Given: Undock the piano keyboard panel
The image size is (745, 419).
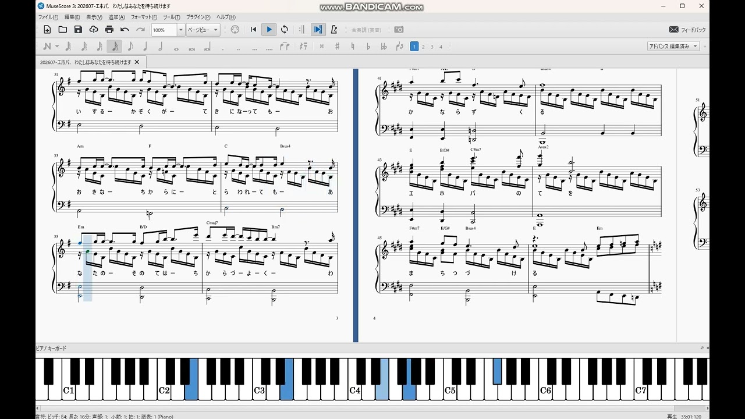Looking at the screenshot, I should click(702, 348).
